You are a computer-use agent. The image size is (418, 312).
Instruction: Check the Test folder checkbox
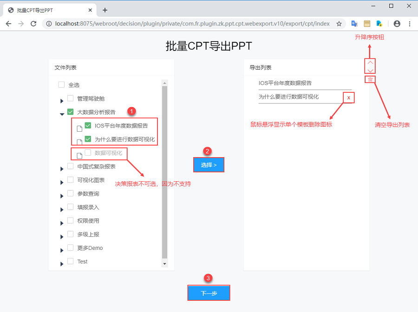pos(71,261)
